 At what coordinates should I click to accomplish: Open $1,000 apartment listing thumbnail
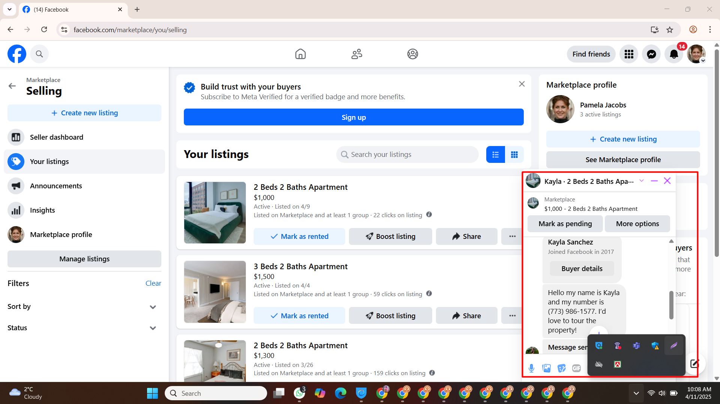coord(215,212)
